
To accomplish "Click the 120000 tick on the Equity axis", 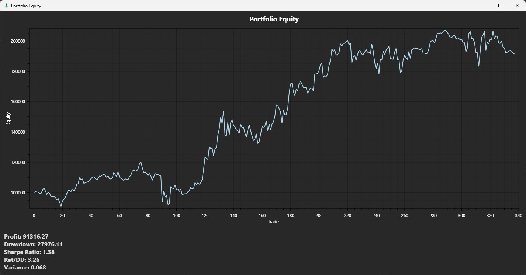I will (17, 163).
